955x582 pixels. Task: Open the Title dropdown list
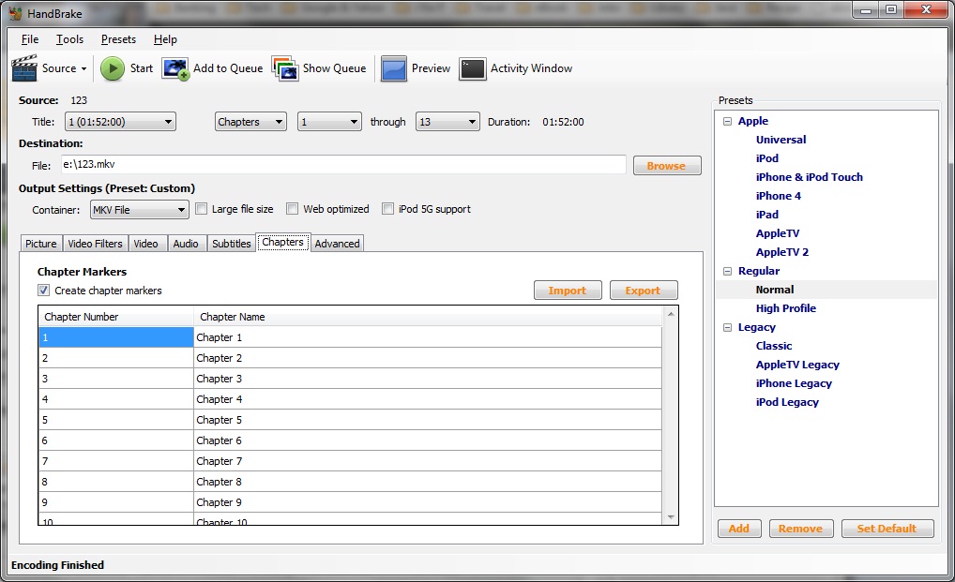[x=119, y=122]
